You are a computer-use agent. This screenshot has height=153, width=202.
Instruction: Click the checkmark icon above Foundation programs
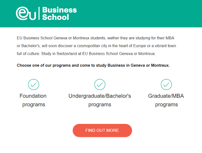(33, 84)
